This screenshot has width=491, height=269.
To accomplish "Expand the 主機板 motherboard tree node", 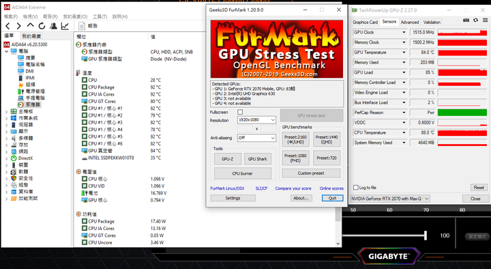I will coord(6,111).
